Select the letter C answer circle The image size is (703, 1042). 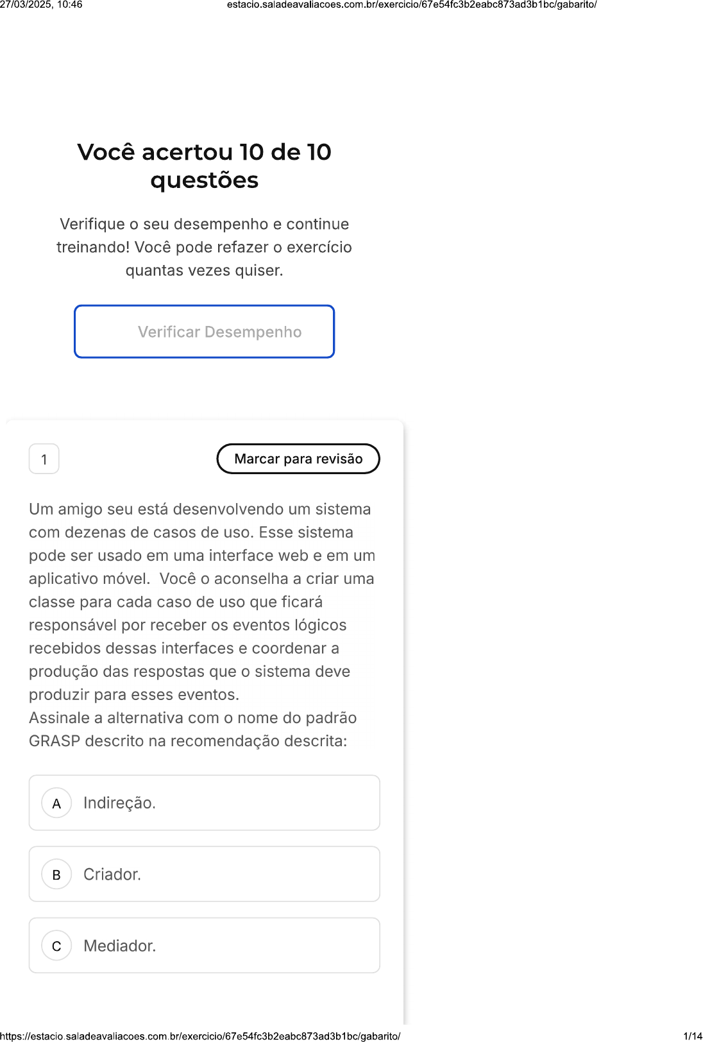(56, 946)
